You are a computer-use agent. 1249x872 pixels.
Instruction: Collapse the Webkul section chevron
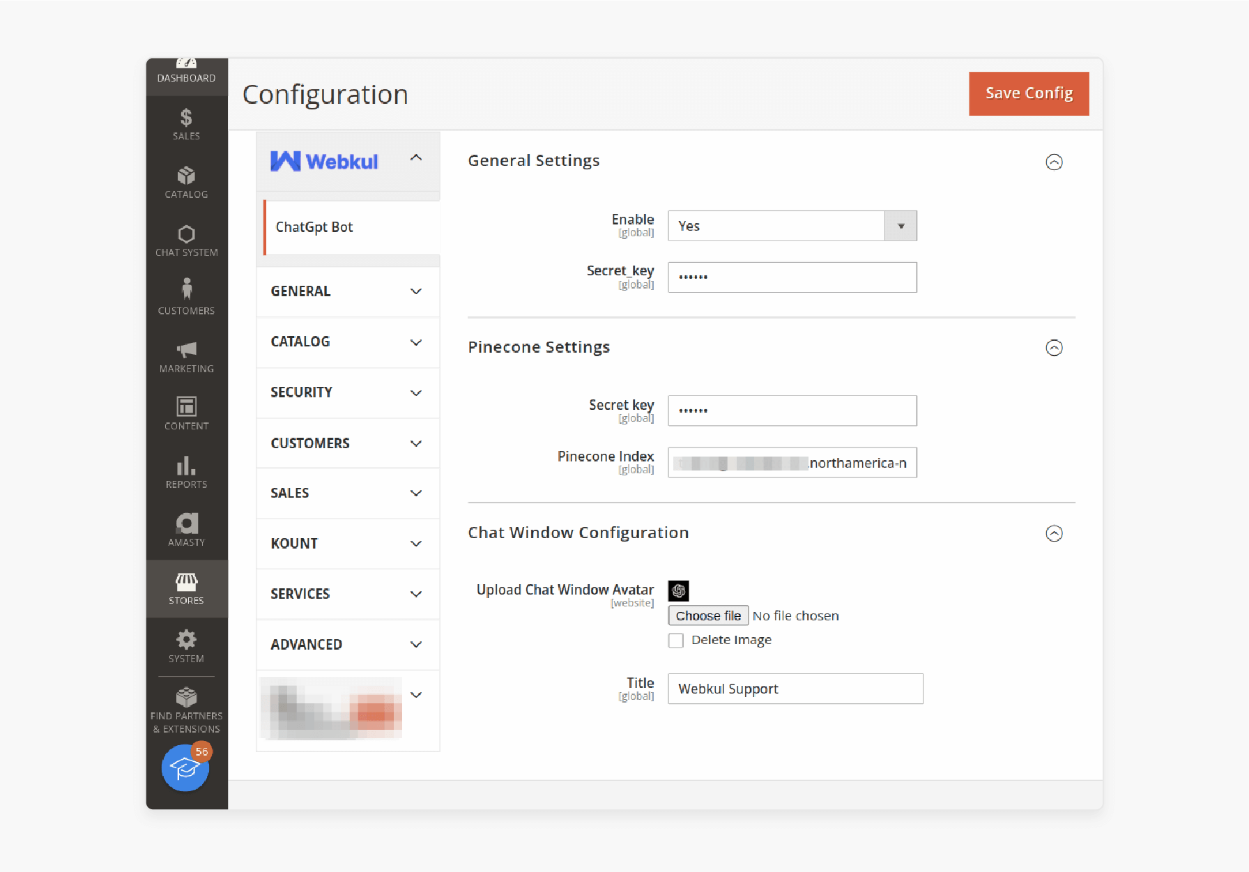pos(416,158)
